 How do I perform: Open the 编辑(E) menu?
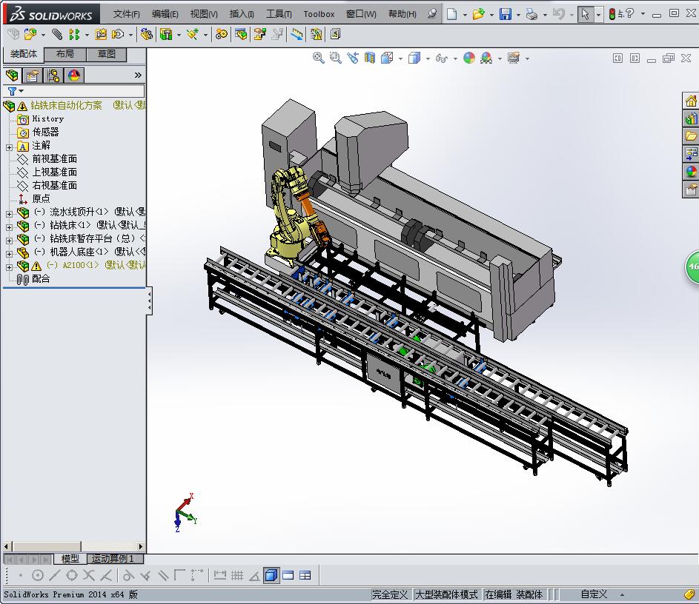[165, 14]
